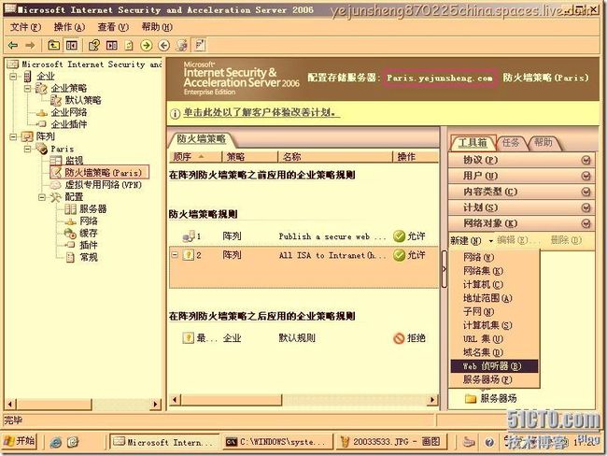The image size is (607, 456).
Task: Select 常规 under 配置
Action: 89,257
